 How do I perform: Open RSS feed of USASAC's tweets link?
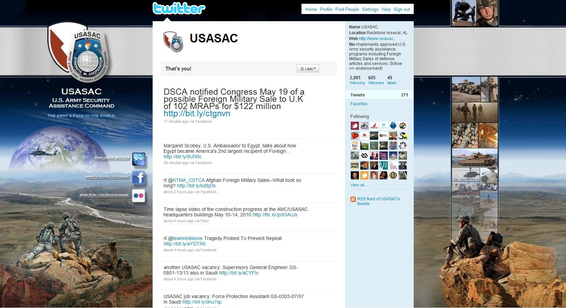(x=378, y=201)
